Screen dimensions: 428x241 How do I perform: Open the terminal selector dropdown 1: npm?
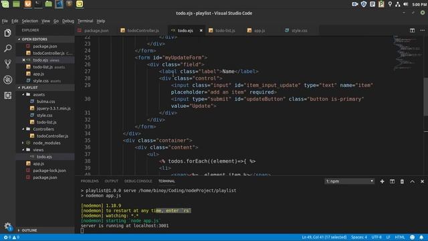coord(349,181)
